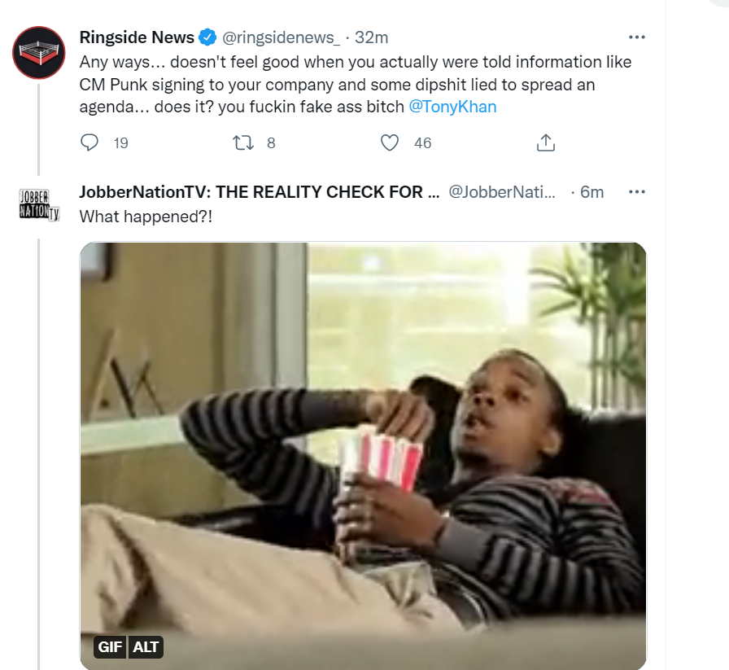Viewport: 729px width, 670px height.
Task: Click the share icon on Ringside News tweet
Action: click(x=546, y=142)
